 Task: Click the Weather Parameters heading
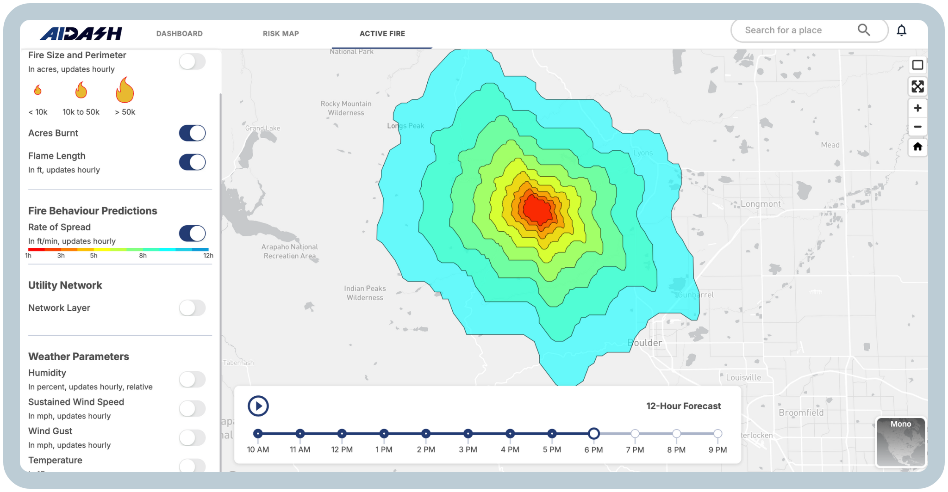pyautogui.click(x=79, y=357)
